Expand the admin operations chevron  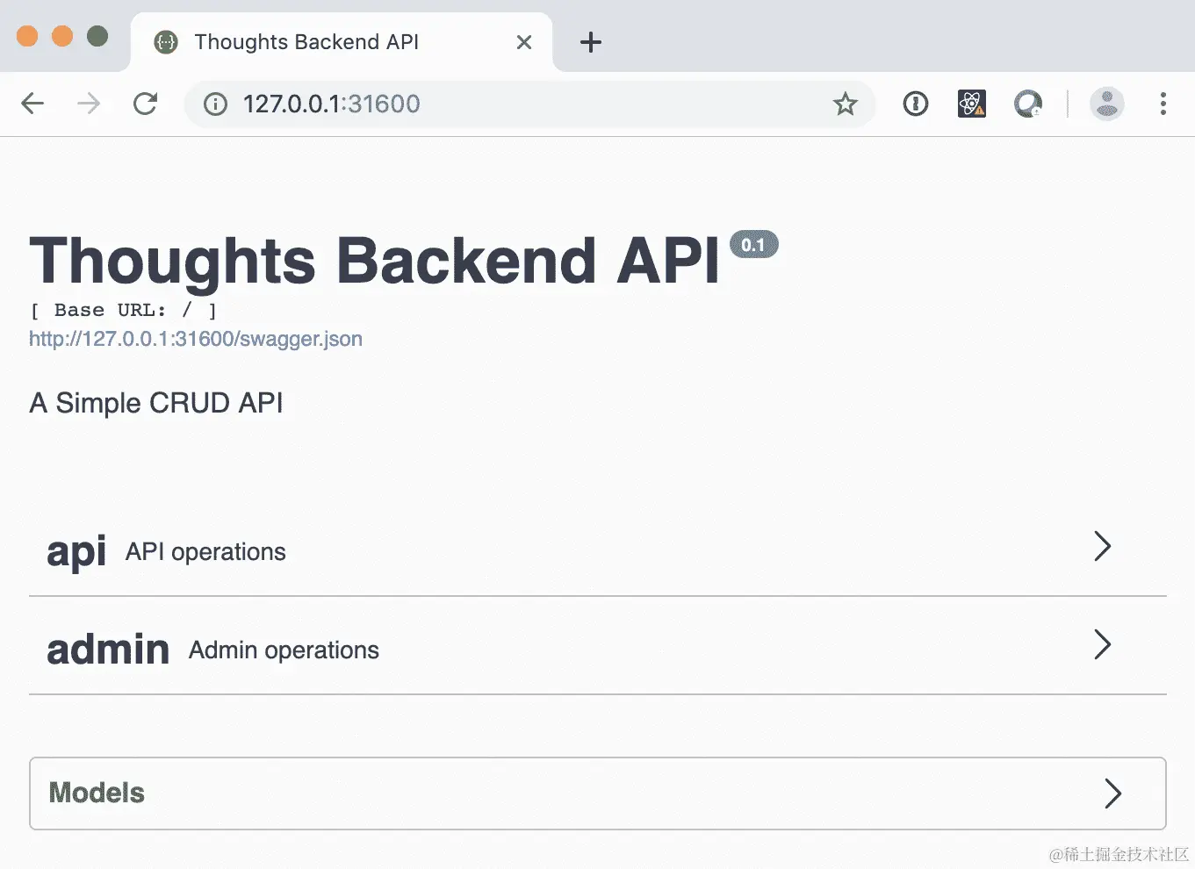click(x=1103, y=644)
